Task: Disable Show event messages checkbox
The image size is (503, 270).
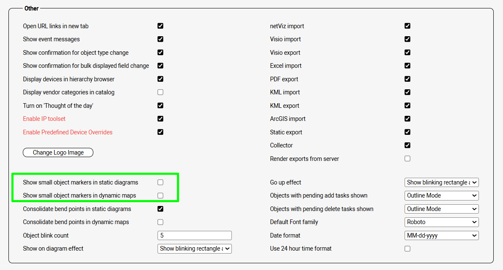Action: coord(160,39)
